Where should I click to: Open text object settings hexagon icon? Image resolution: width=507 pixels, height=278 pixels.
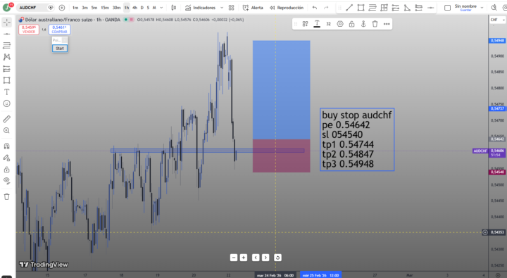point(340,24)
